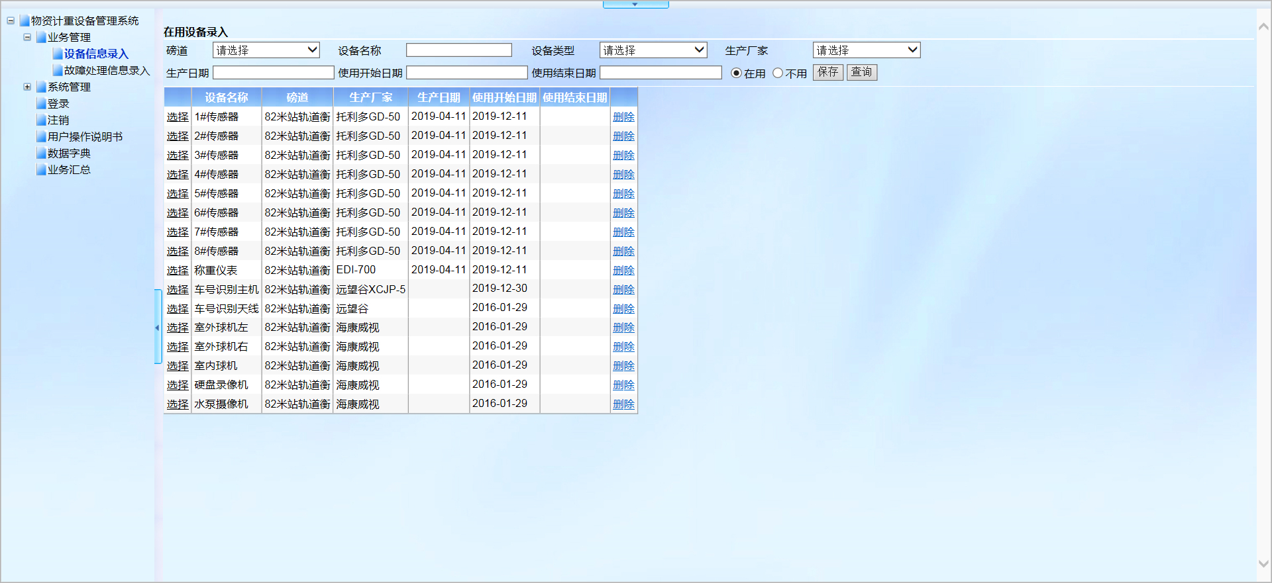1272x583 pixels.
Task: Open the 磅道 dropdown
Action: (266, 50)
